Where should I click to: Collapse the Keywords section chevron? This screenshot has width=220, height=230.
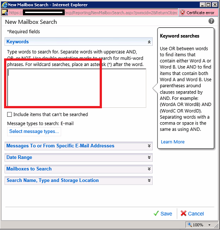(x=149, y=42)
